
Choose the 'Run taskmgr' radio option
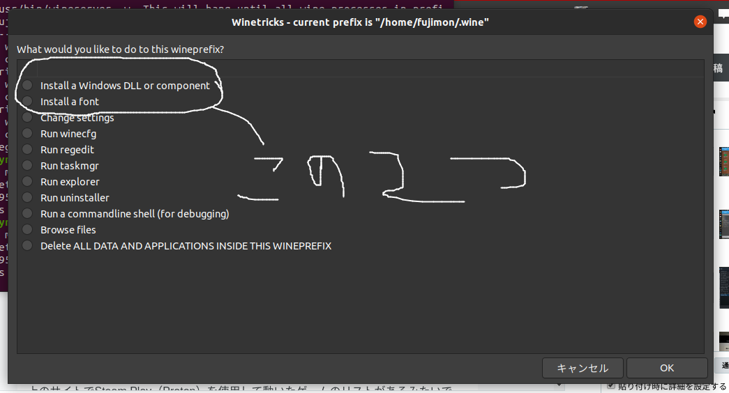[x=27, y=165]
